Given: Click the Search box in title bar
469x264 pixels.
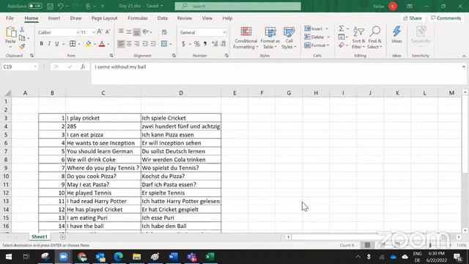Looking at the screenshot, I should click(237, 6).
